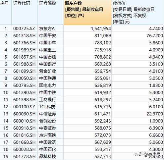
Task: Select shareholder count 725,918
Action: 103,50
